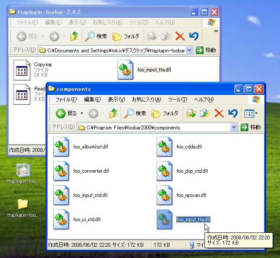Open お気に入り(A) menu in ttaplugin-foobar window
Screen dimensions: 280x258
107,23
